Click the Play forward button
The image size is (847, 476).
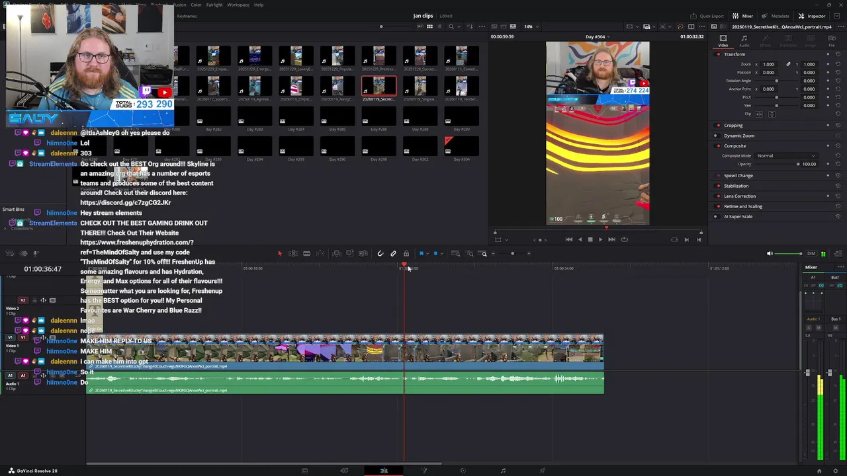(600, 239)
